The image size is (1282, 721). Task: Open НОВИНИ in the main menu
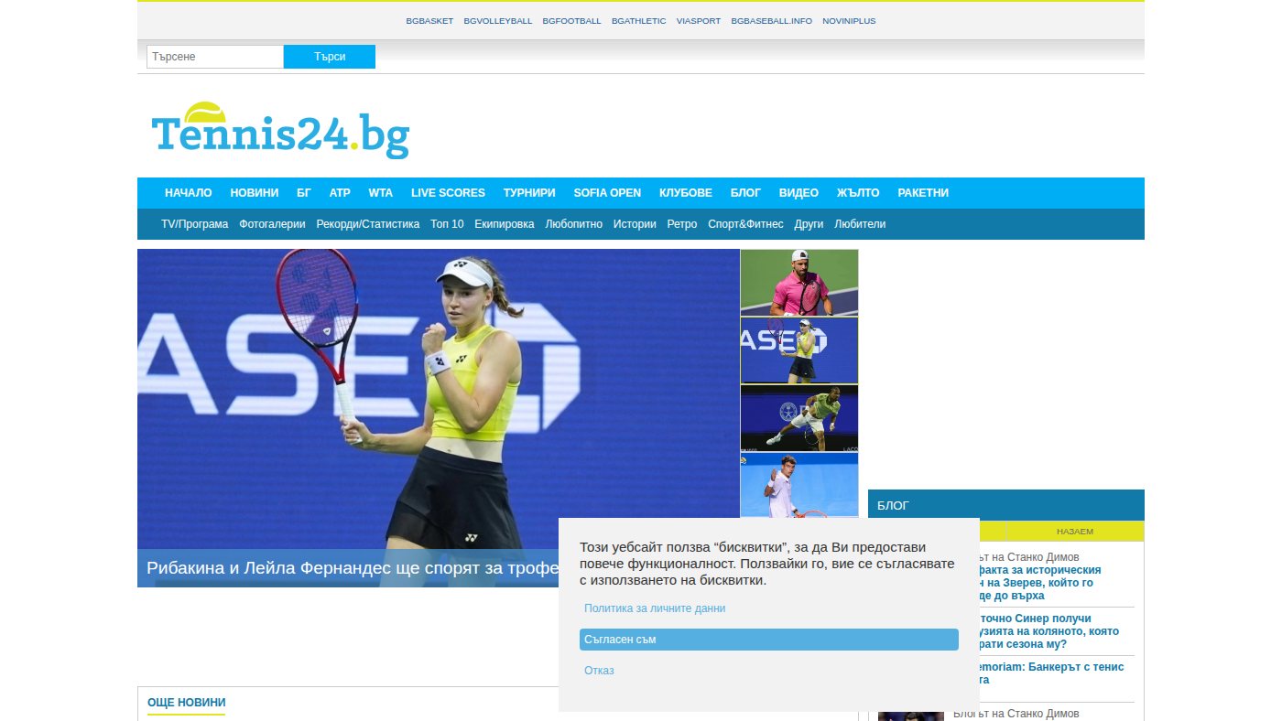255,193
